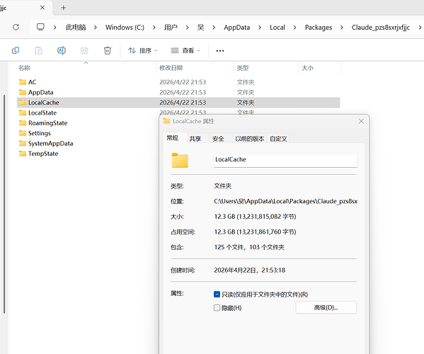Click the This PC monitor icon
424x354 pixels.
pos(40,27)
